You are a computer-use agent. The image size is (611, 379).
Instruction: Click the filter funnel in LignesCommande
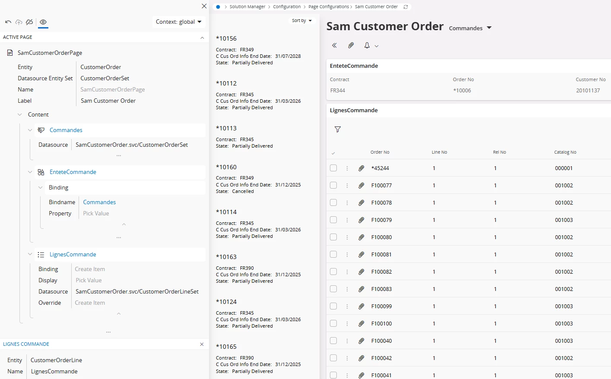point(338,129)
